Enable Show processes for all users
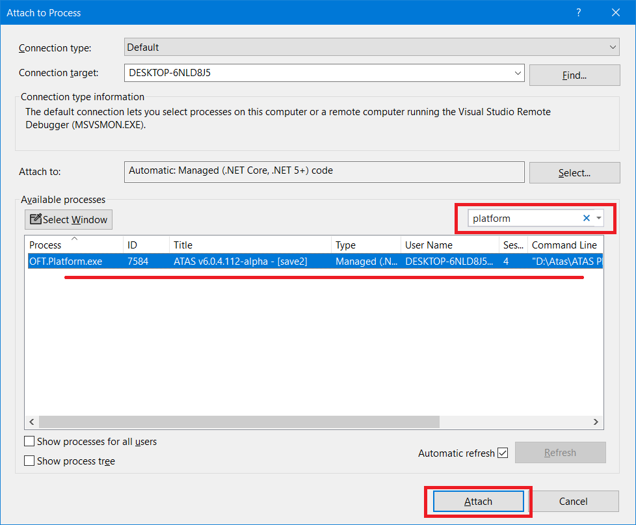 (29, 441)
